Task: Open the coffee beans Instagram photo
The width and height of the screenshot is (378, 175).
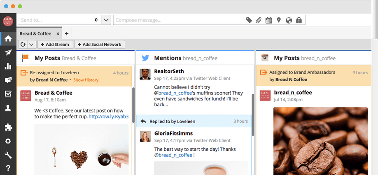Action: pos(320,141)
